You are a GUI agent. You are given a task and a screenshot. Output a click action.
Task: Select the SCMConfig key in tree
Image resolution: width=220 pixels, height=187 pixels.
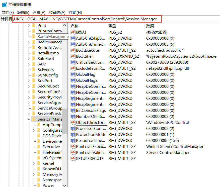click(x=48, y=75)
